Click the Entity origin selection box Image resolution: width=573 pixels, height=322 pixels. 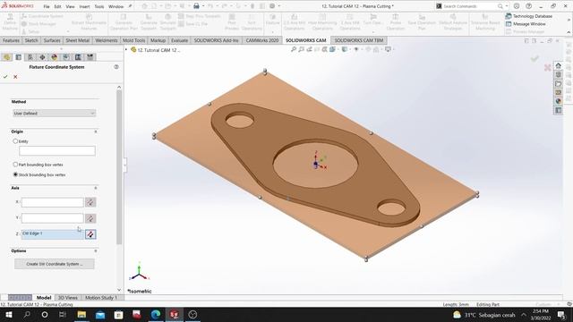tap(57, 151)
